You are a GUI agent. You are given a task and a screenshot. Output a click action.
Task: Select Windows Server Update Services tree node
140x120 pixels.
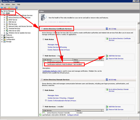point(20,33)
